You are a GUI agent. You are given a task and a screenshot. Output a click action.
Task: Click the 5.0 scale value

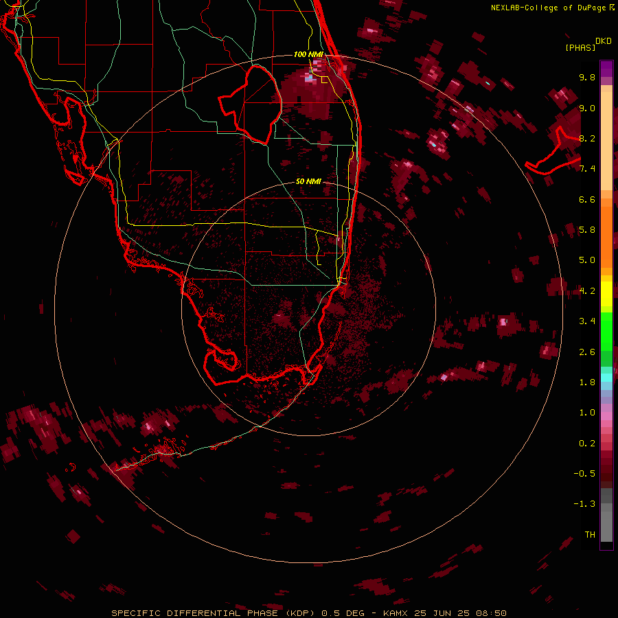coord(587,260)
